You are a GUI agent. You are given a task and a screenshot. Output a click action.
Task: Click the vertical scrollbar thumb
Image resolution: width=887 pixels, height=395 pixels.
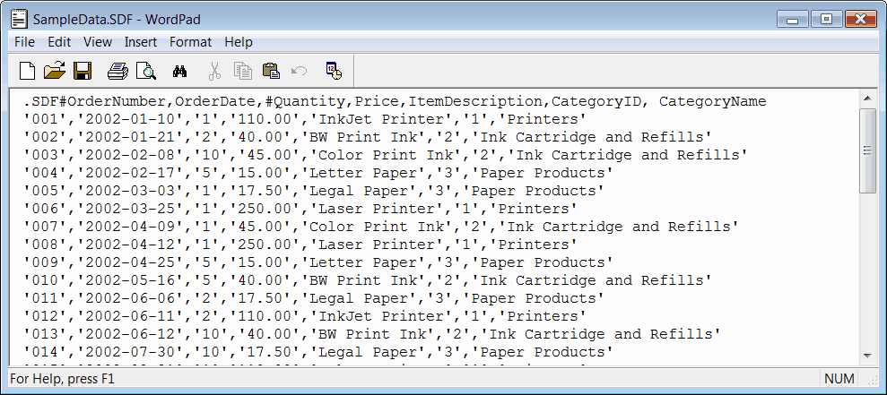[x=867, y=150]
